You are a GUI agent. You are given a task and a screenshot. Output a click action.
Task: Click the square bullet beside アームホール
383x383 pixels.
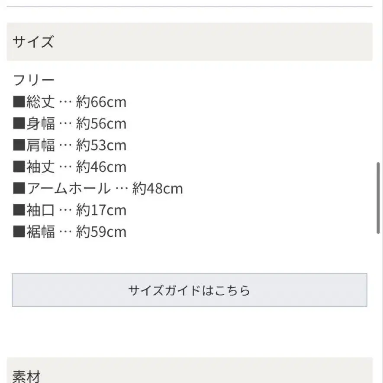[19, 189]
